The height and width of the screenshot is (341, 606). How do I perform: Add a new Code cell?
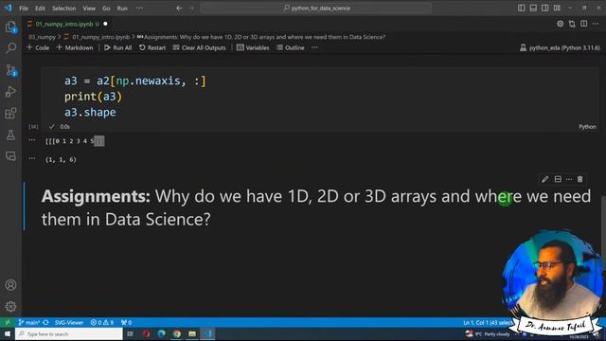coord(38,47)
